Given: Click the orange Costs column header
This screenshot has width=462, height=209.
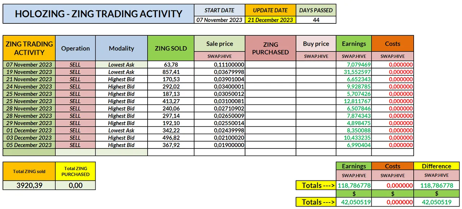Looking at the screenshot, I should pyautogui.click(x=393, y=44).
